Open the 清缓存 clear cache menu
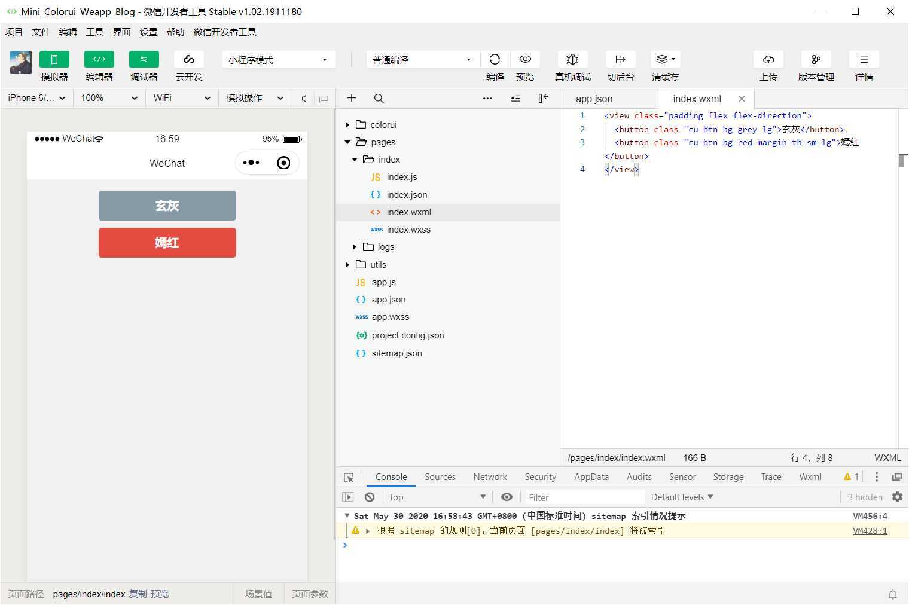The image size is (909, 605). [x=665, y=59]
